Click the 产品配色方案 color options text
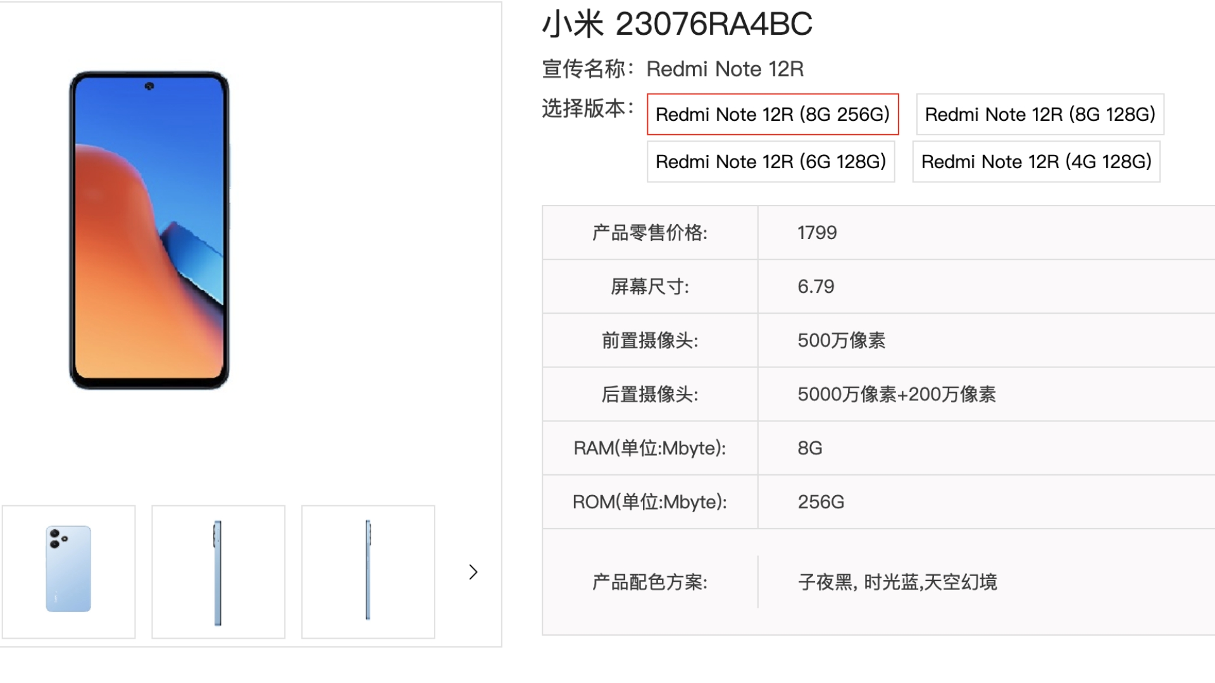The width and height of the screenshot is (1215, 683). [x=897, y=582]
